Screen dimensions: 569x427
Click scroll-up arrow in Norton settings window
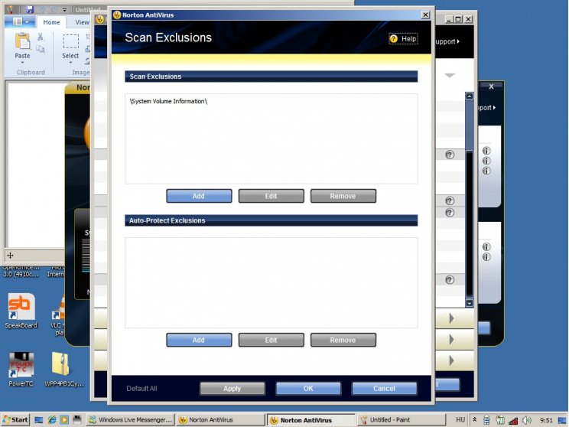click(x=470, y=96)
